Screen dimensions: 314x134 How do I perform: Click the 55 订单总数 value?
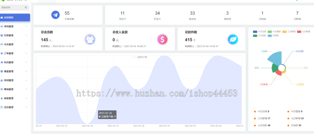(x=67, y=13)
